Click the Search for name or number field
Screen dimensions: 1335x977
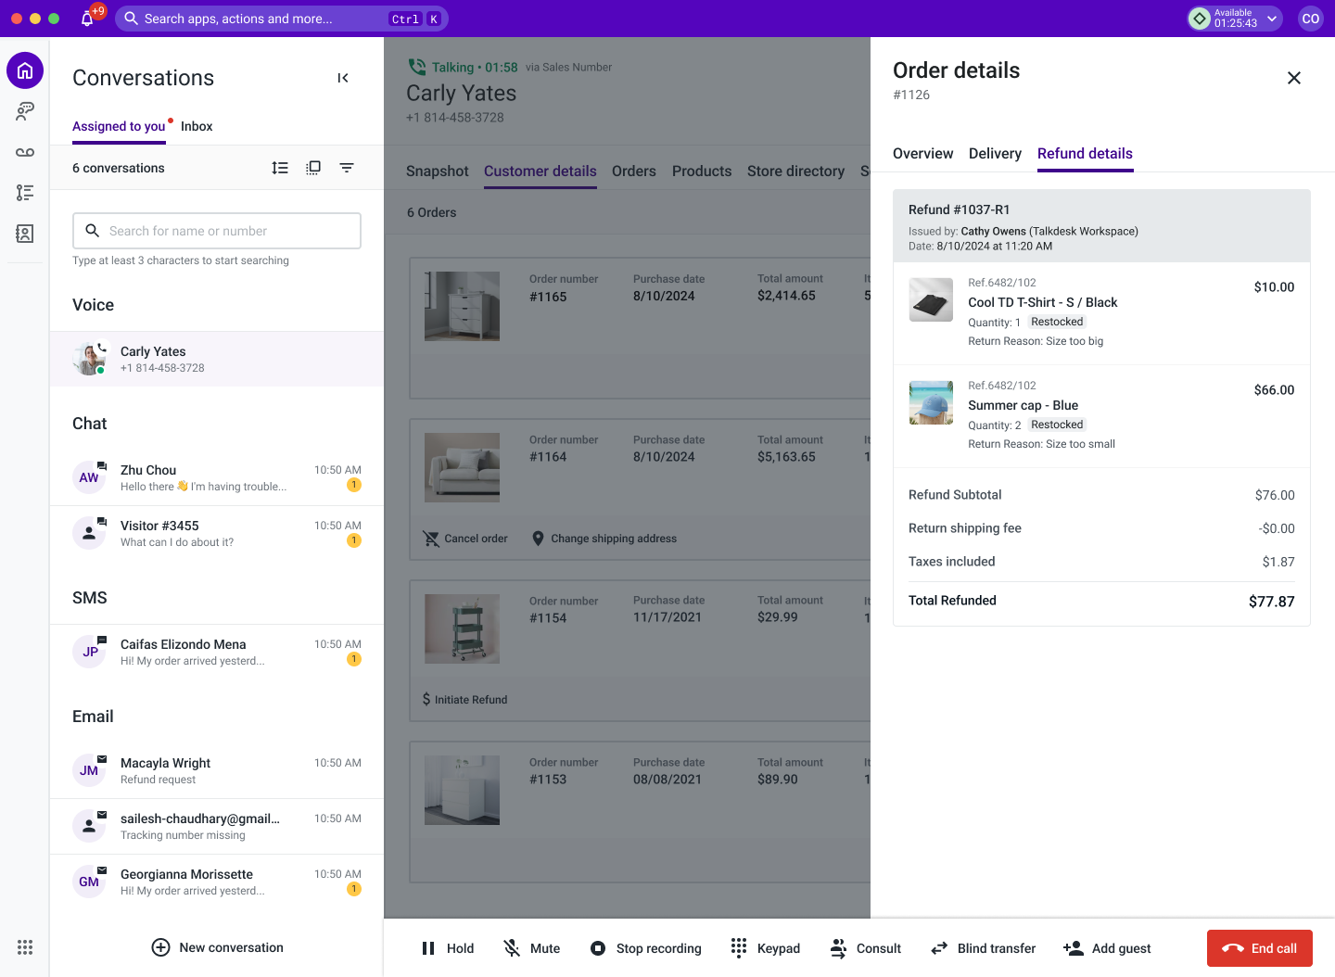[217, 231]
